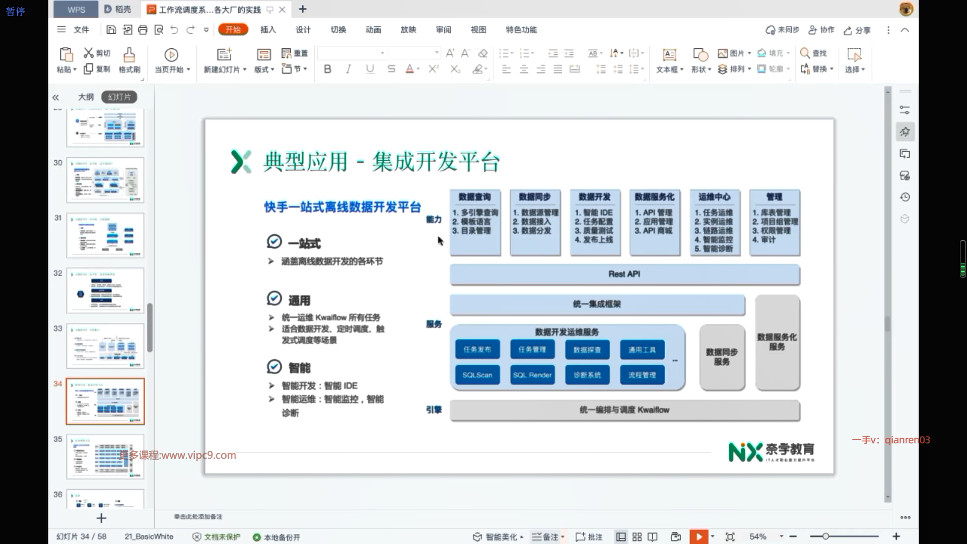Open the Insert (插入) ribbon tab
The width and height of the screenshot is (967, 544).
[x=268, y=30]
